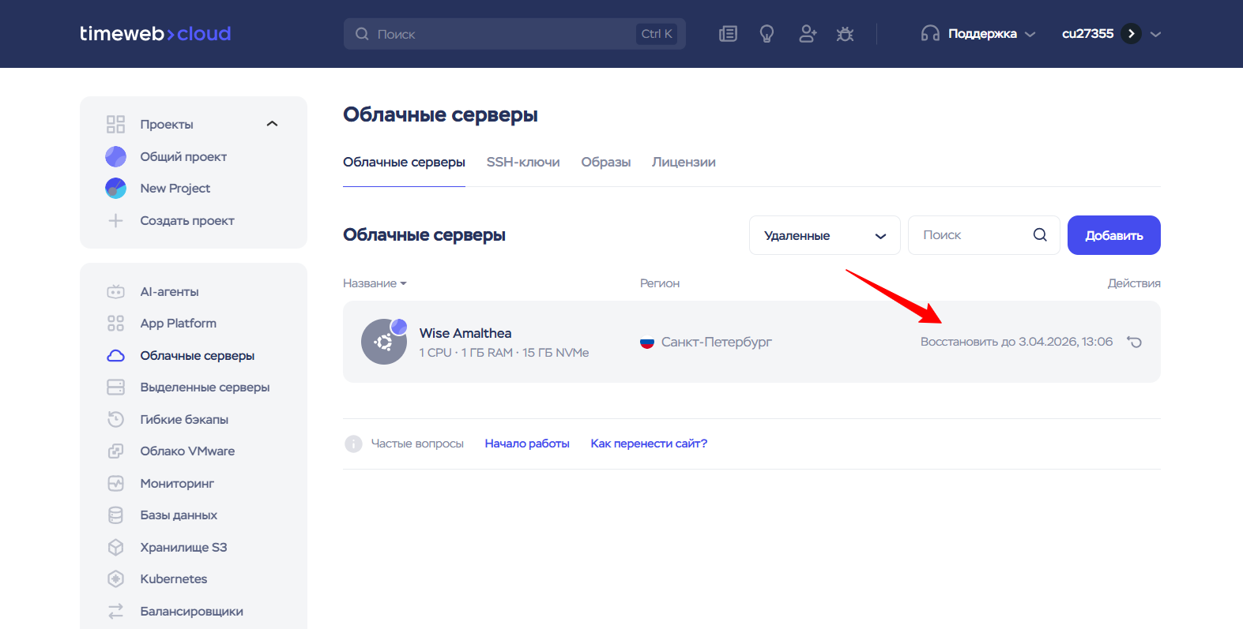This screenshot has height=629, width=1243.
Task: Open Базы данных in the sidebar
Action: point(179,515)
